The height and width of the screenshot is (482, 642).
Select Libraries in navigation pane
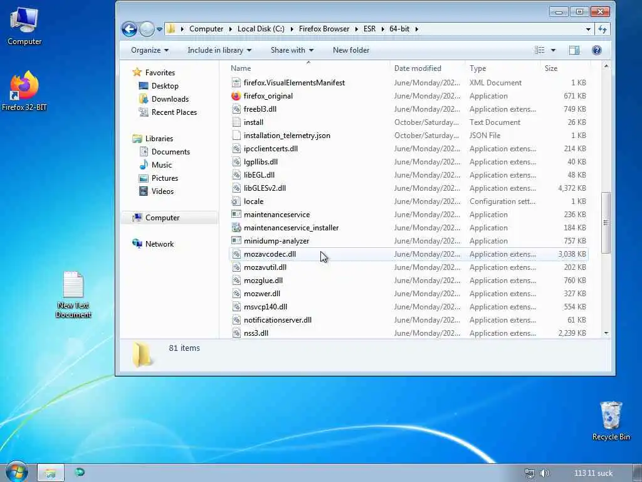tap(159, 139)
